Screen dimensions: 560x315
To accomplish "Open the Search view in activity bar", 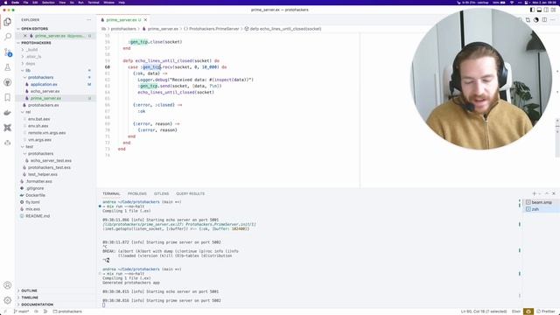I will (8, 37).
